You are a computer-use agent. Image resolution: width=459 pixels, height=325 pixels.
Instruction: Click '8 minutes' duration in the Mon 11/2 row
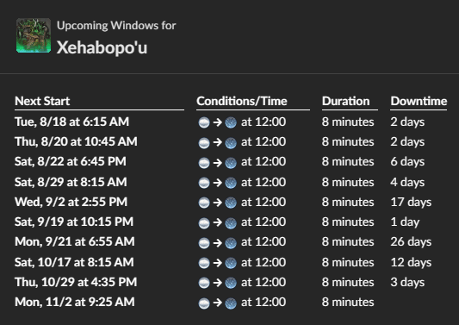pyautogui.click(x=348, y=302)
